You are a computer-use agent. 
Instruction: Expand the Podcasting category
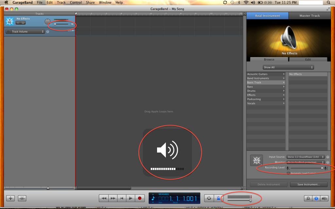266,99
